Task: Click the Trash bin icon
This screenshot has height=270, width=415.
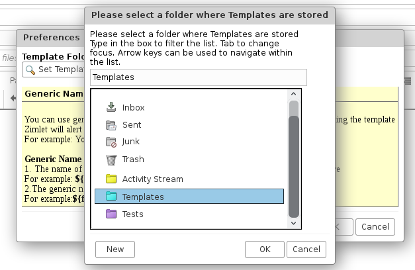Action: tap(111, 159)
